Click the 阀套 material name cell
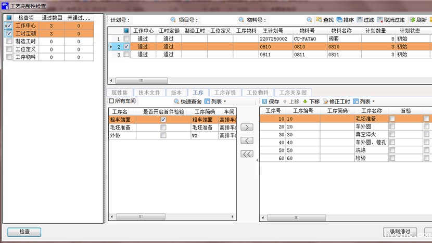The image size is (432, 243). click(x=344, y=39)
